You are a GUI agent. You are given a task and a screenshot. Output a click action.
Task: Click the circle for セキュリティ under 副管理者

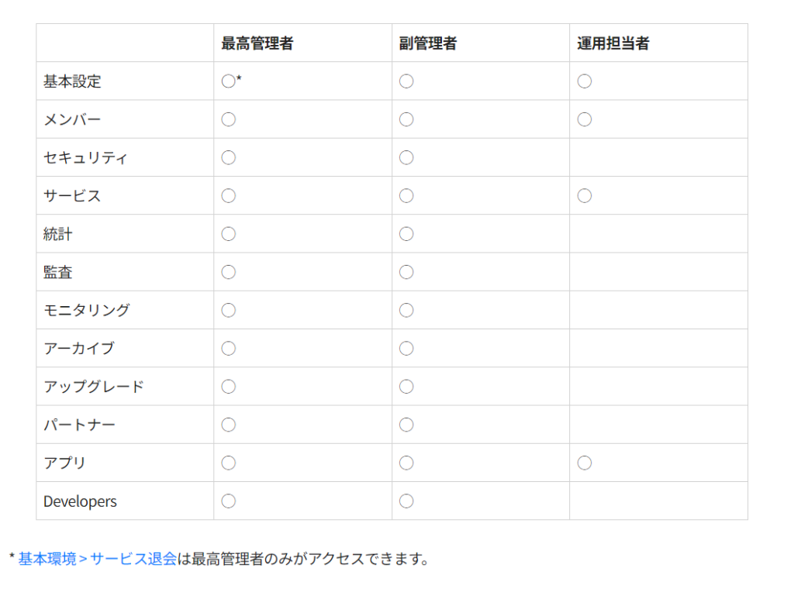click(406, 158)
